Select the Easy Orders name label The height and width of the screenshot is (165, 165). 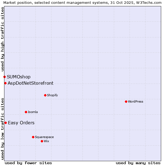point(21,123)
